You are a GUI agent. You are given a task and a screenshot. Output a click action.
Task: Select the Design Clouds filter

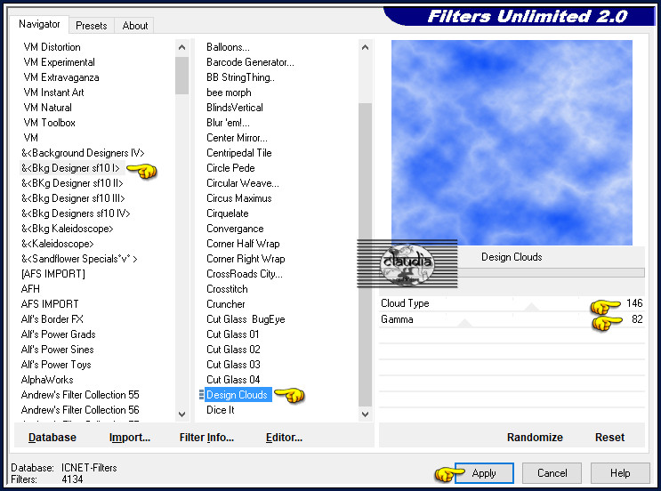coord(237,395)
